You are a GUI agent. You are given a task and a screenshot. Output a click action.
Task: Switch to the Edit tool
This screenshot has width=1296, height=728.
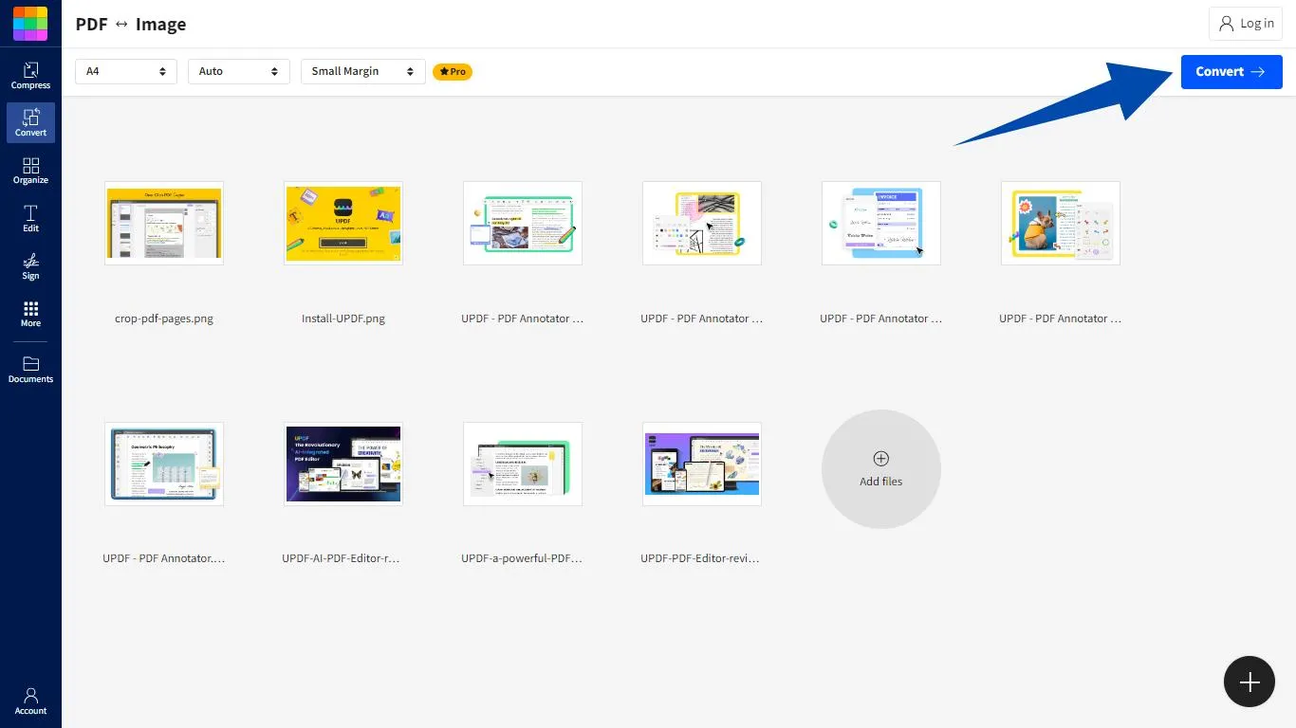coord(30,218)
